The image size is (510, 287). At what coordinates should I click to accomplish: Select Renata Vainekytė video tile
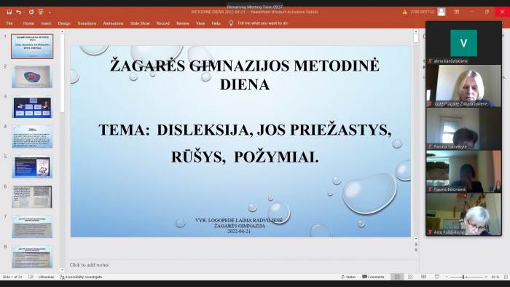click(463, 129)
